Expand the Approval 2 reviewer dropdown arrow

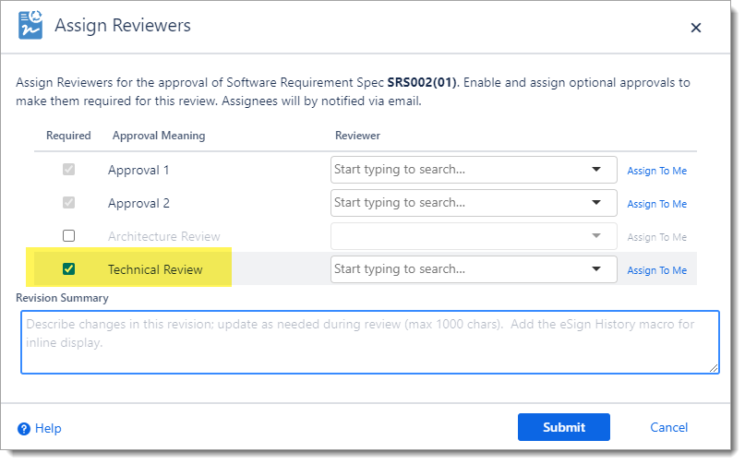(x=595, y=203)
